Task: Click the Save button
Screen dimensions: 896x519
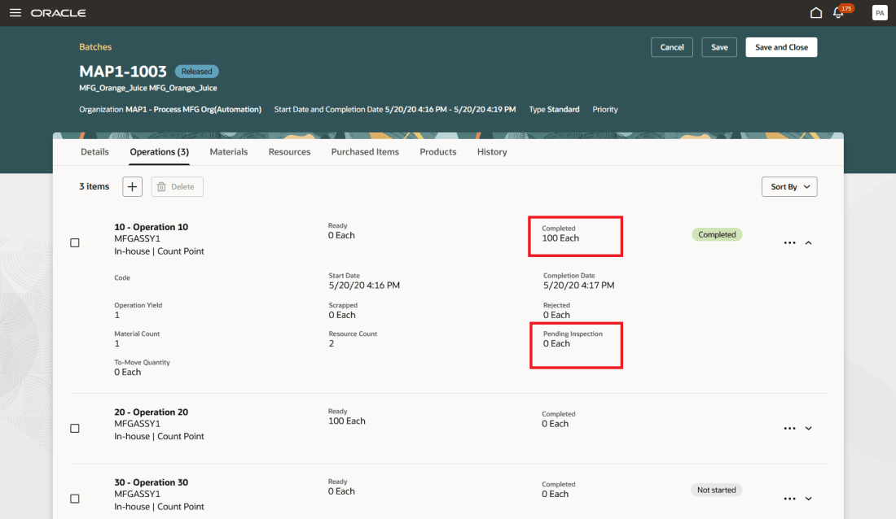Action: tap(719, 47)
